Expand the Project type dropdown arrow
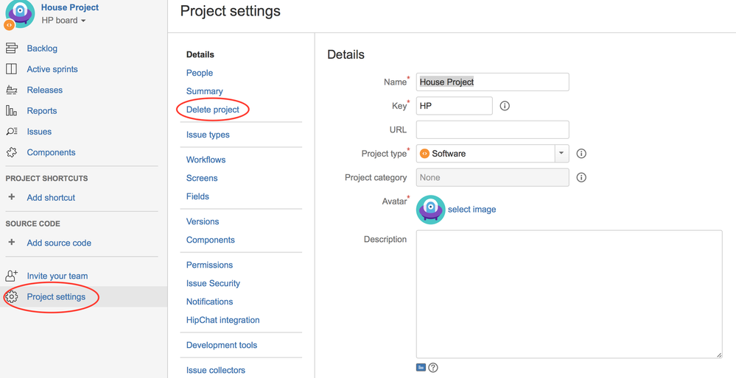 (x=561, y=154)
